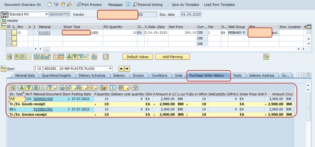Switch to the Material Data tab
This screenshot has width=315, height=147.
click(x=25, y=76)
